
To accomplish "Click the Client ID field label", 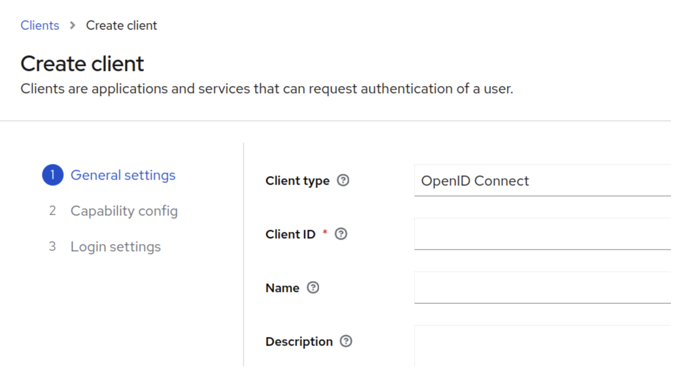I will 290,234.
